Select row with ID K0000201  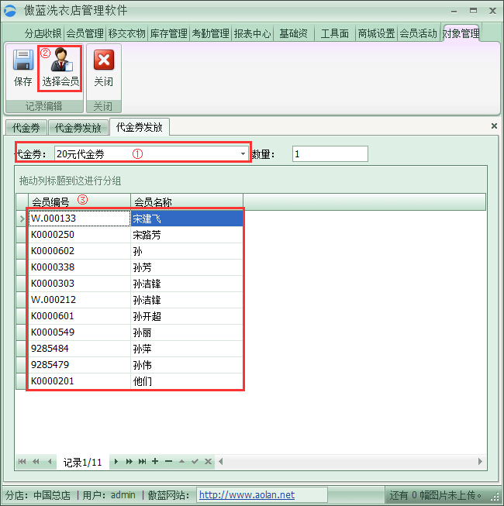pyautogui.click(x=78, y=381)
